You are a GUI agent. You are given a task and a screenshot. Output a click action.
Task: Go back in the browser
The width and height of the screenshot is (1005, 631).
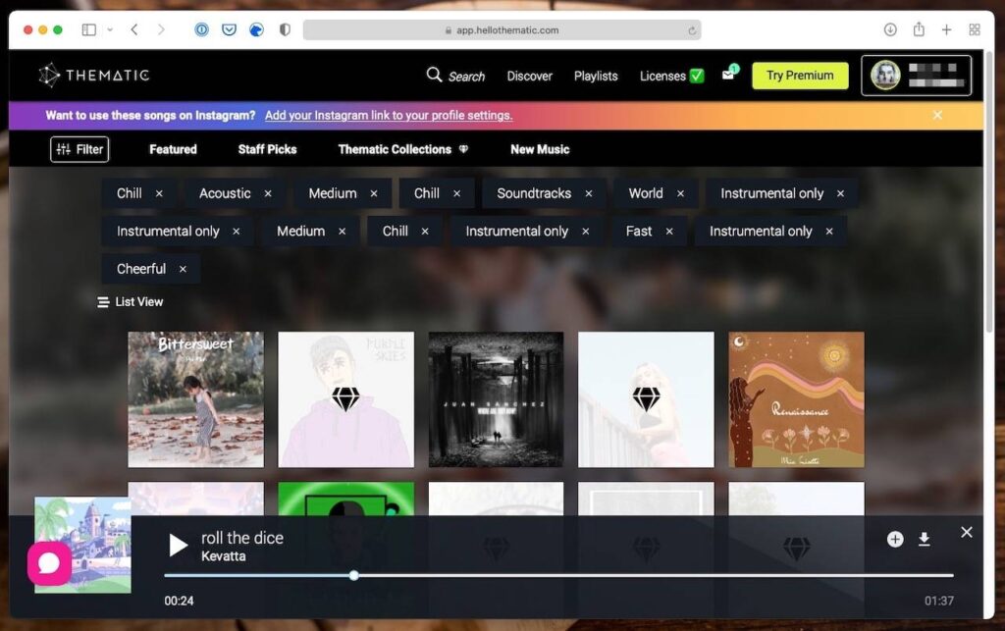[x=133, y=29]
